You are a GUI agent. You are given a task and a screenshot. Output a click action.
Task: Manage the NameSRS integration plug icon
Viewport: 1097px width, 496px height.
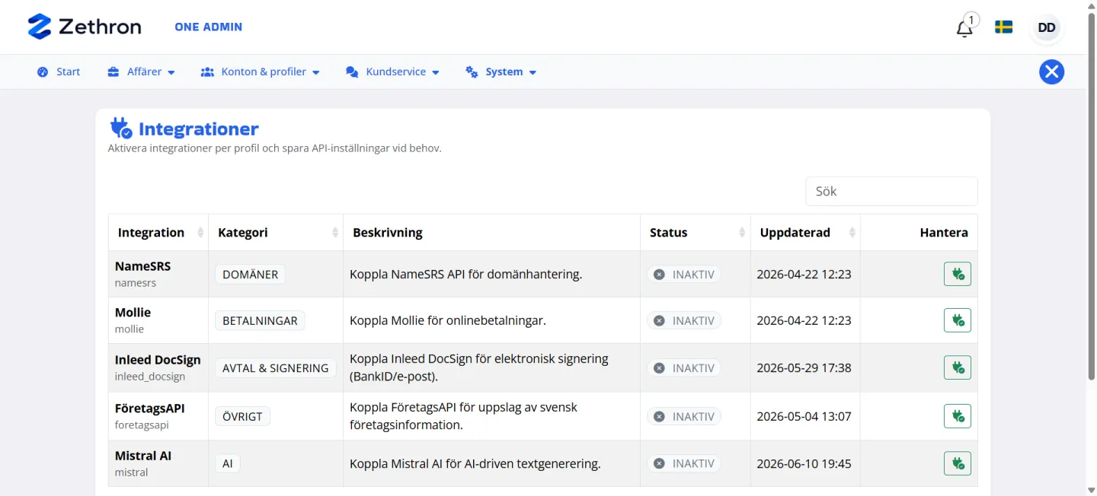coord(958,274)
